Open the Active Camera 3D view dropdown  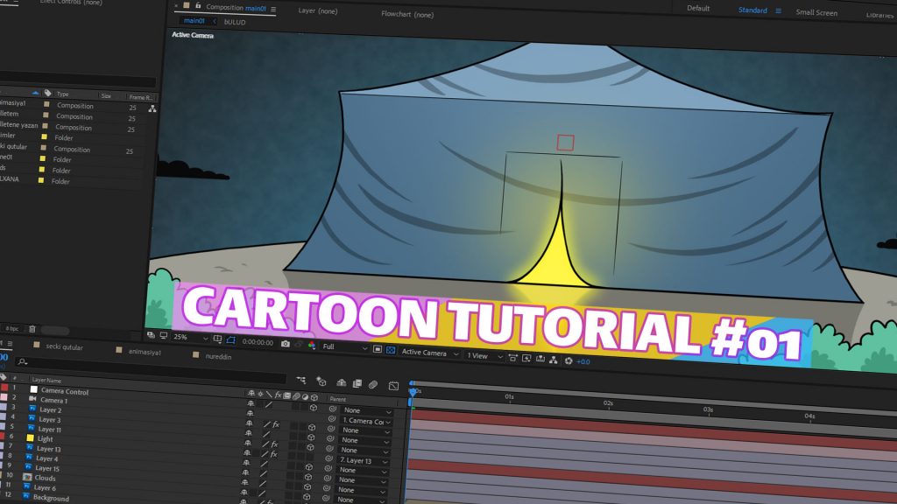click(429, 353)
